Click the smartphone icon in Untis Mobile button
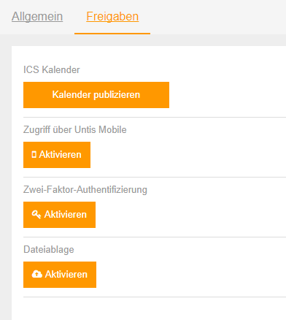This screenshot has width=286, height=320. click(x=34, y=154)
